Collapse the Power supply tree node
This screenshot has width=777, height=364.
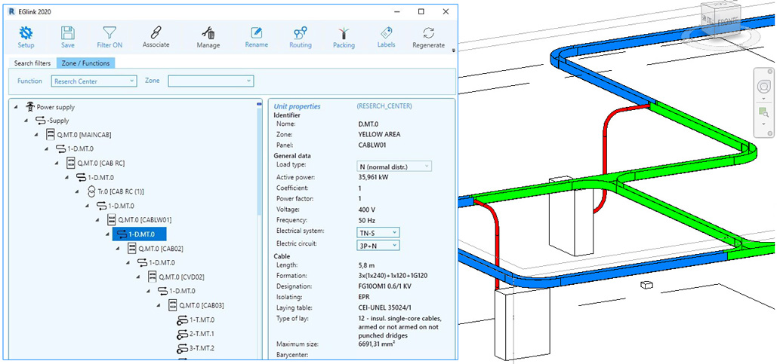click(17, 107)
